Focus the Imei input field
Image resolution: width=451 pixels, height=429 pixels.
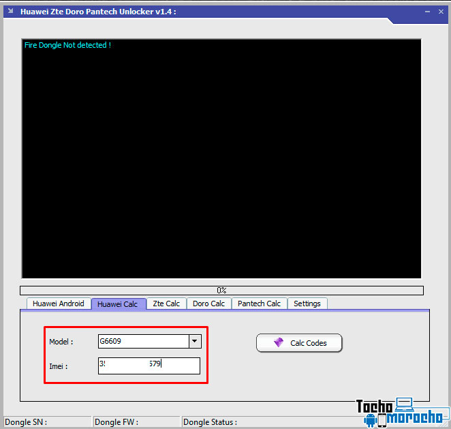[149, 366]
